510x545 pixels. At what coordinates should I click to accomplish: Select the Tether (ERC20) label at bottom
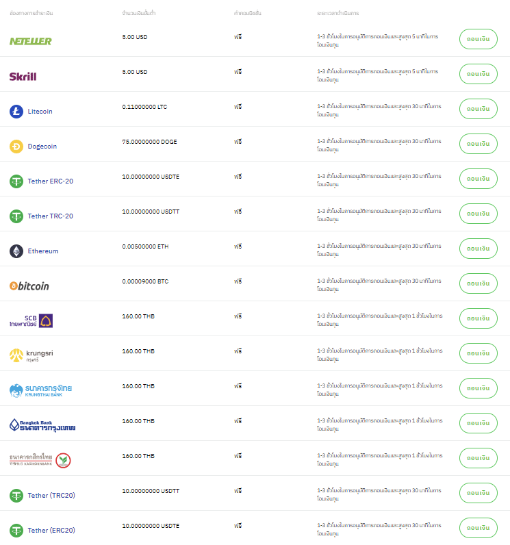pyautogui.click(x=51, y=530)
